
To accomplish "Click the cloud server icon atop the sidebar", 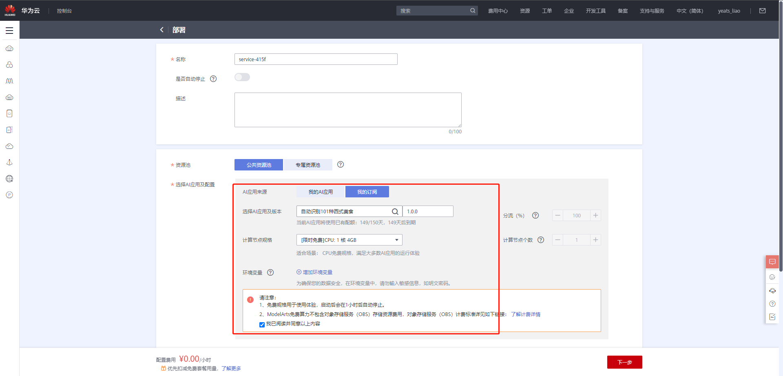I will 9,49.
